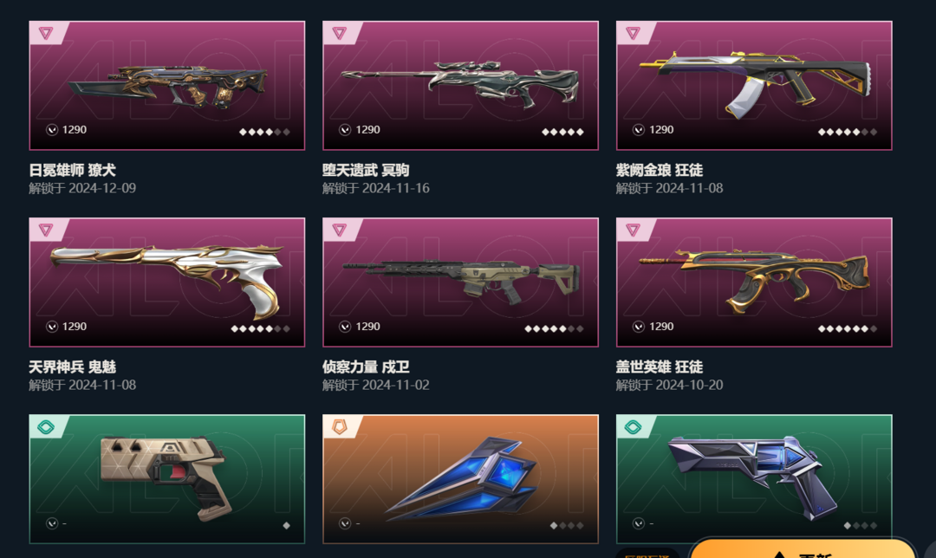The height and width of the screenshot is (558, 936).
Task: Open the 紫阙金琅 狂徒 rifle thumbnail
Action: tap(754, 85)
